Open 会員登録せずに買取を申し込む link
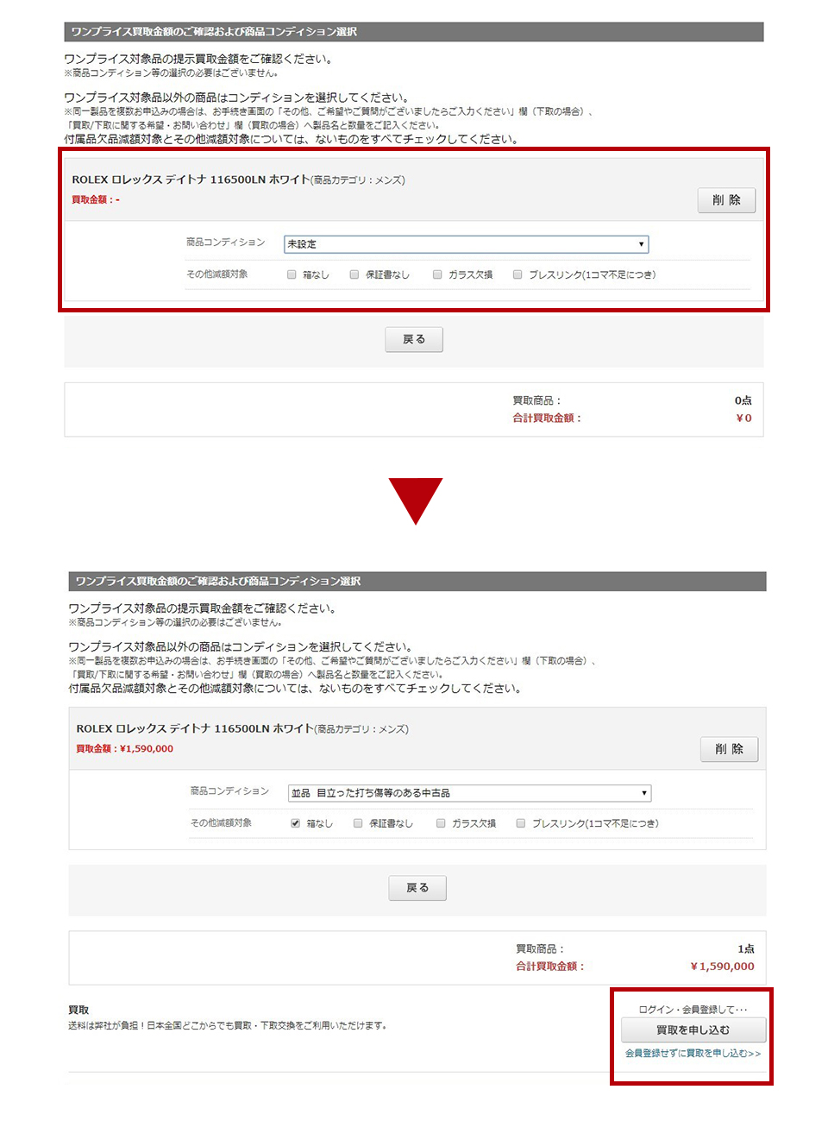The image size is (828, 1121). [693, 1054]
